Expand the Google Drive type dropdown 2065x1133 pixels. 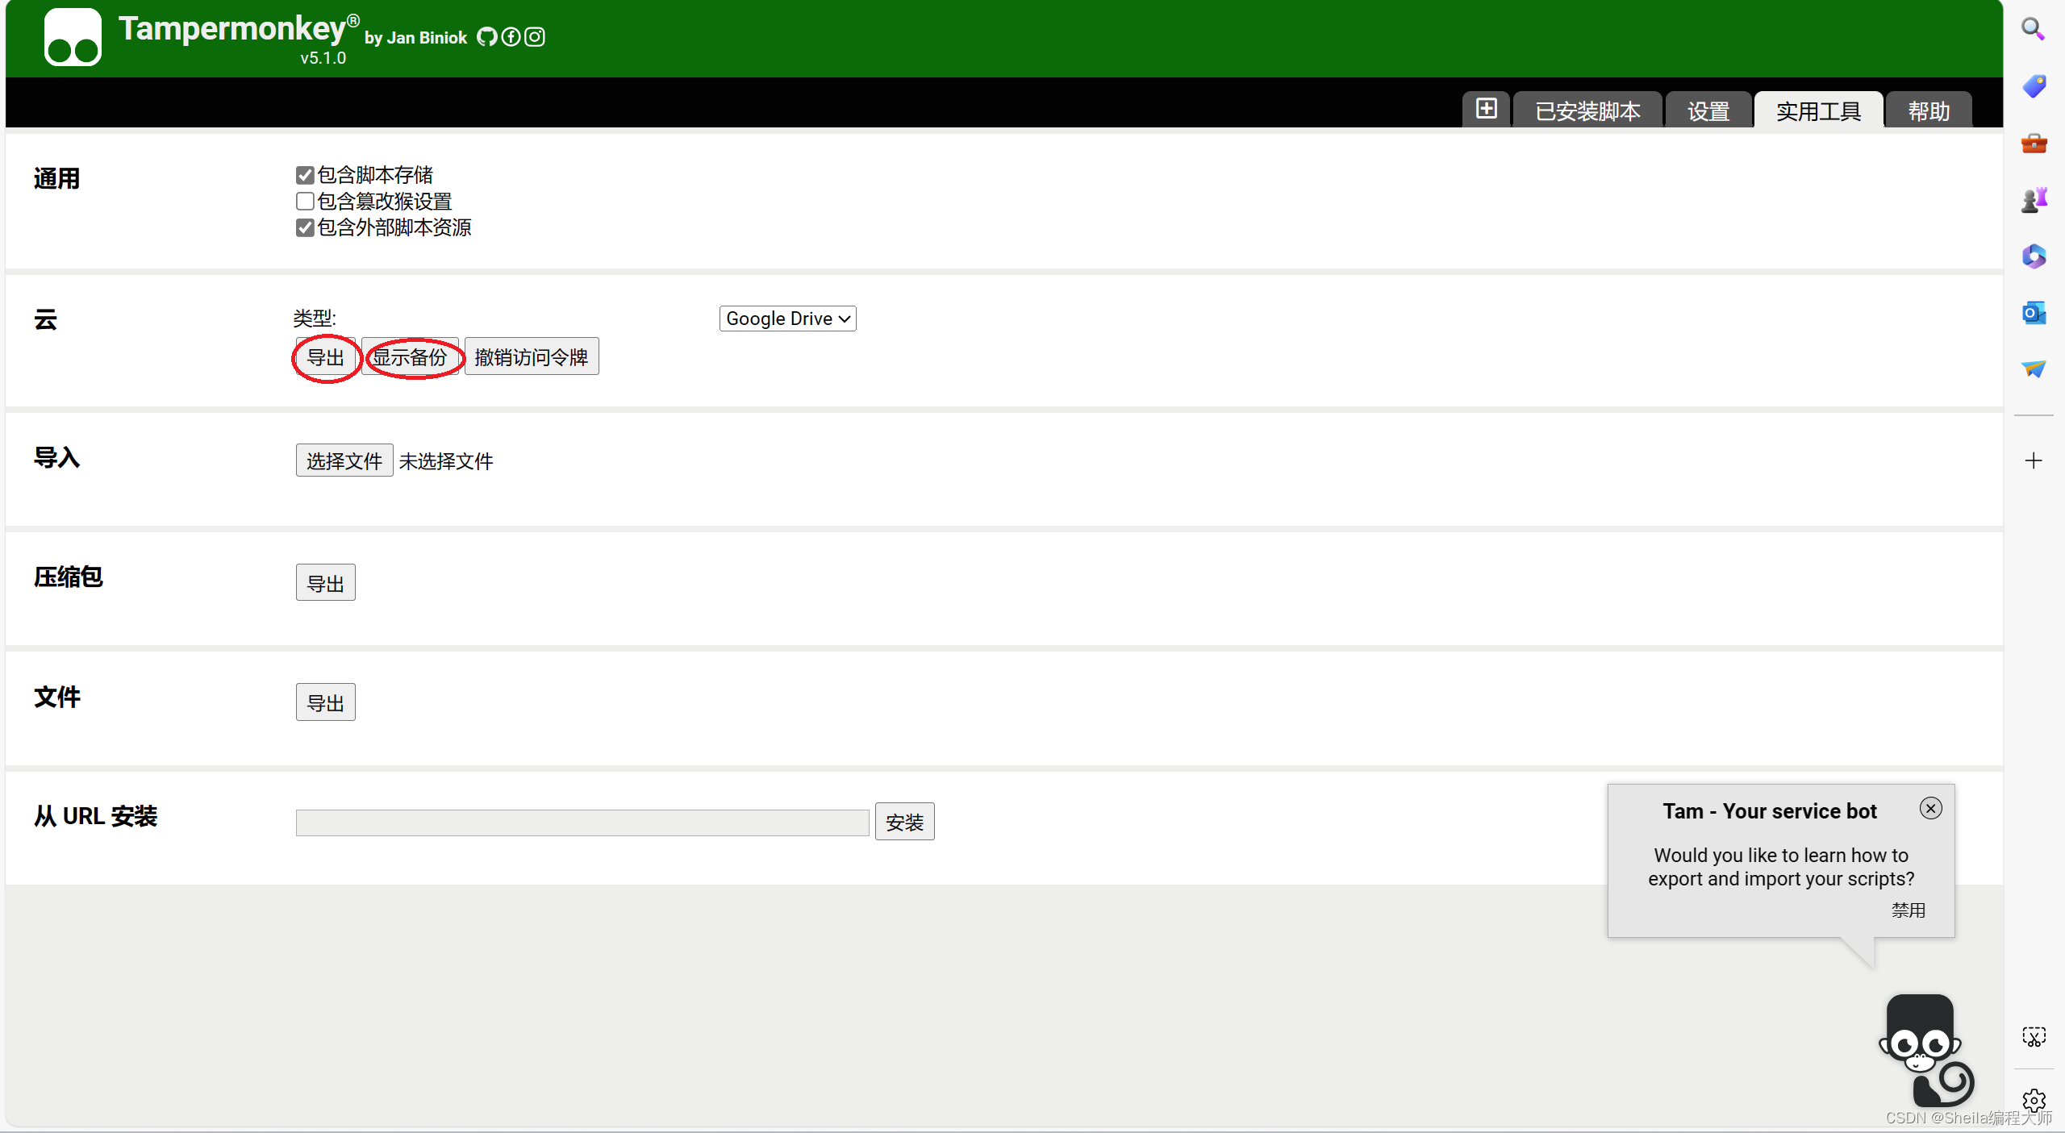(x=787, y=319)
